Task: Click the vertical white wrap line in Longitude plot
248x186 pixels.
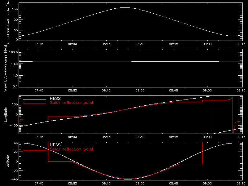Action: click(x=213, y=115)
